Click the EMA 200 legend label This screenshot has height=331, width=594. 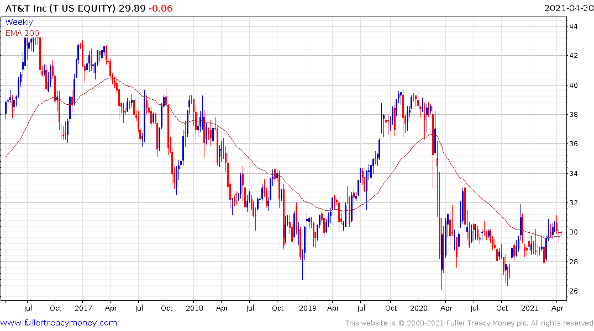22,33
